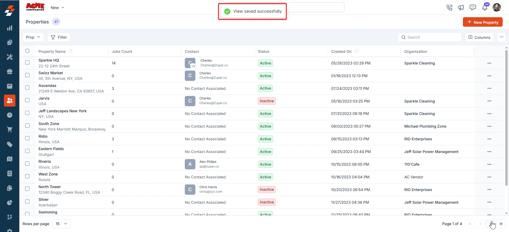This screenshot has width=509, height=232.
Task: Select the Ascendas row checkbox
Action: (27, 87)
